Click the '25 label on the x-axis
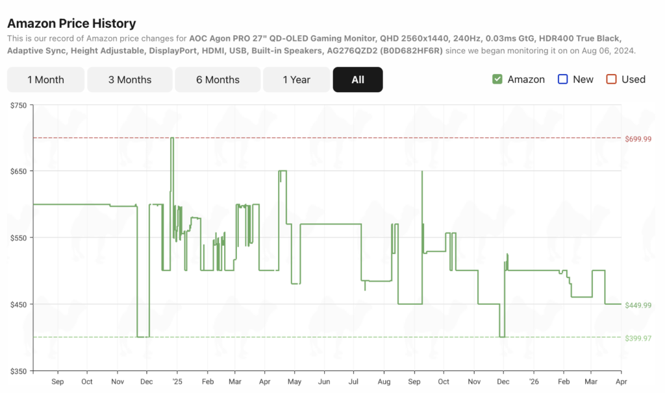665x393 pixels. (177, 382)
